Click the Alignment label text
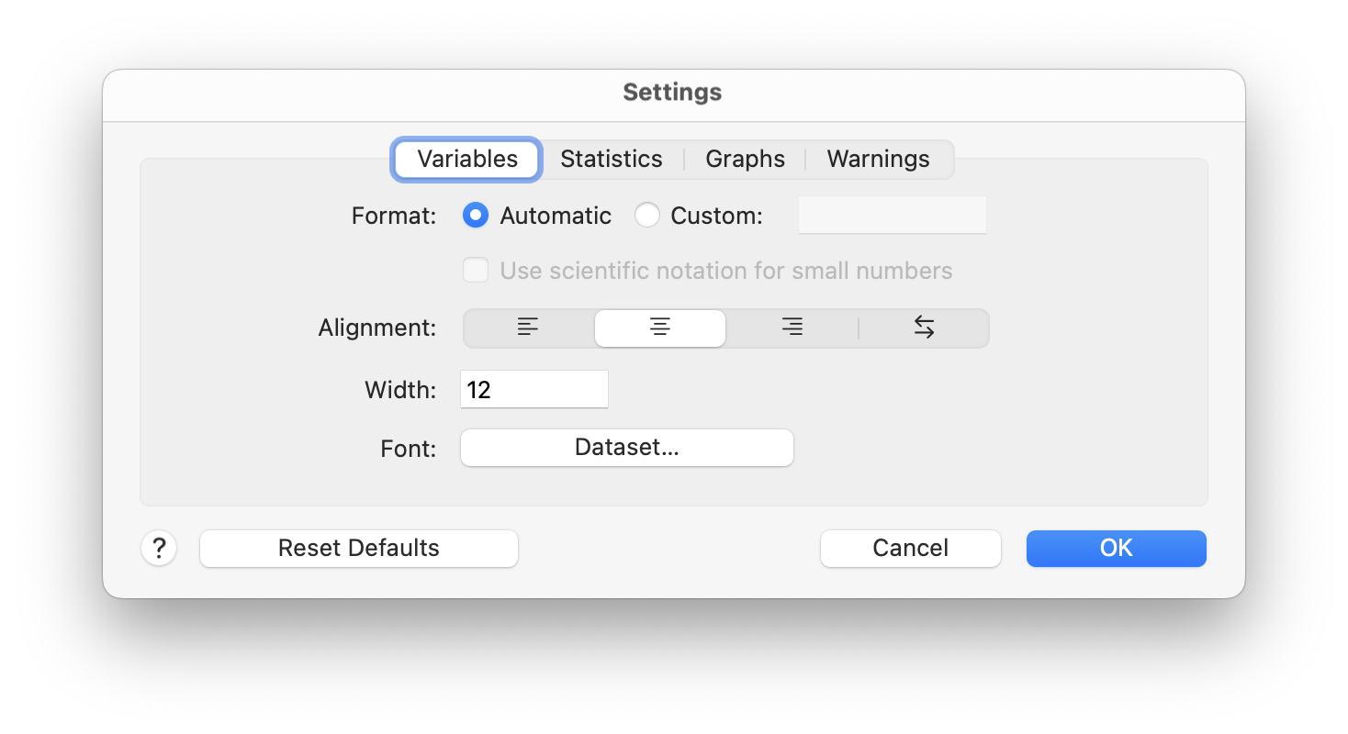This screenshot has height=734, width=1348. tap(376, 328)
